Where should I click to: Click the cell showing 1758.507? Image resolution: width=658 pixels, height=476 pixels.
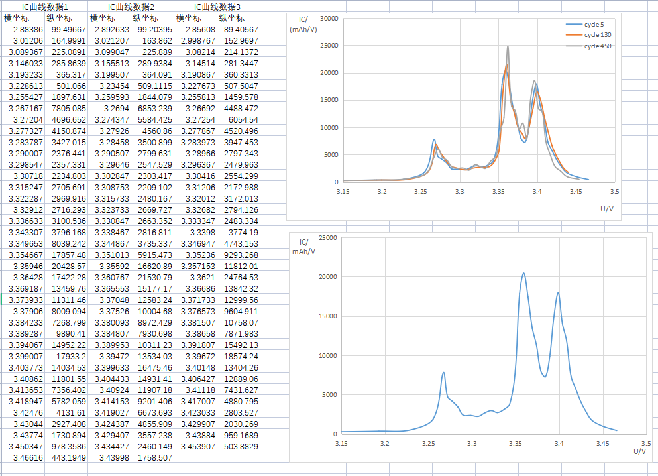(x=152, y=458)
